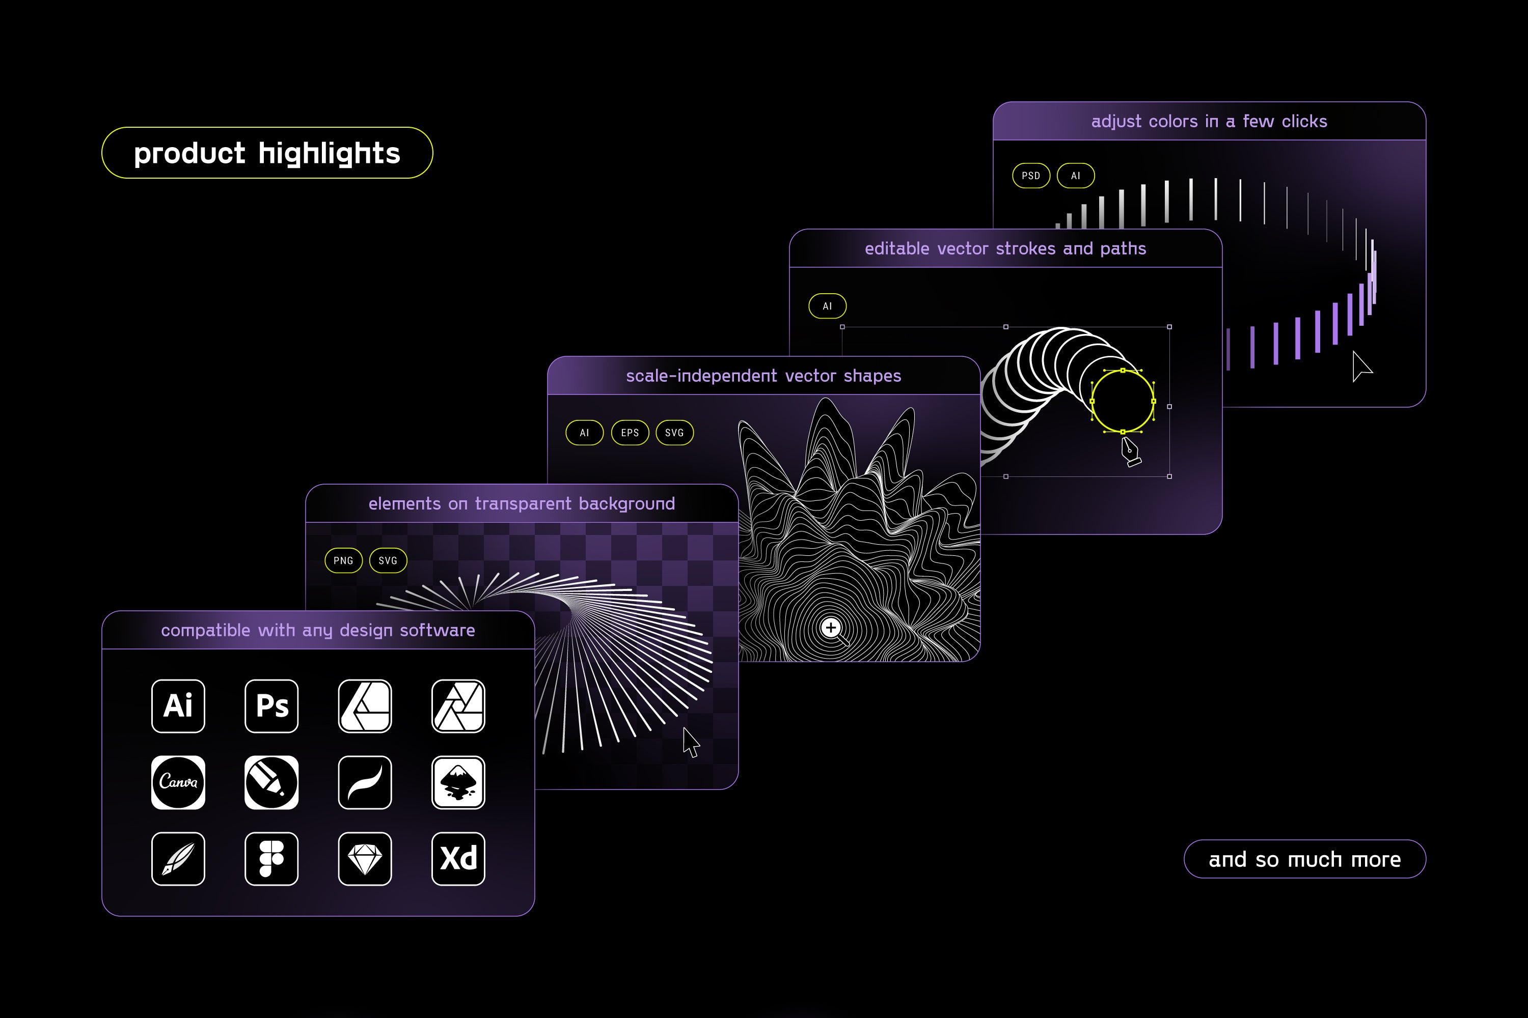Image resolution: width=1528 pixels, height=1018 pixels.
Task: Click the 'product highlights' title pill
Action: pos(267,153)
